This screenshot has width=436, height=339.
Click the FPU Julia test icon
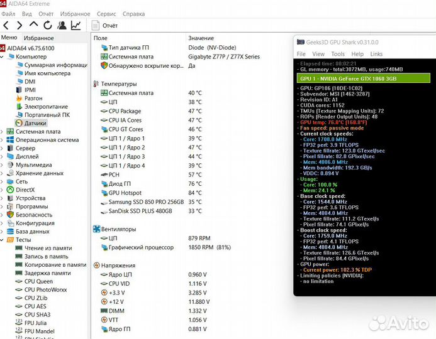click(x=19, y=322)
